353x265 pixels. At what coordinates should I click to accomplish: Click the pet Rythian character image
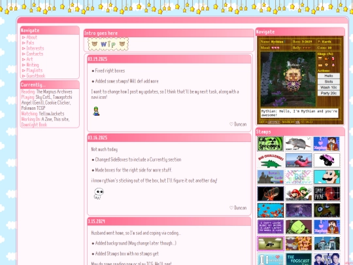pyautogui.click(x=293, y=79)
